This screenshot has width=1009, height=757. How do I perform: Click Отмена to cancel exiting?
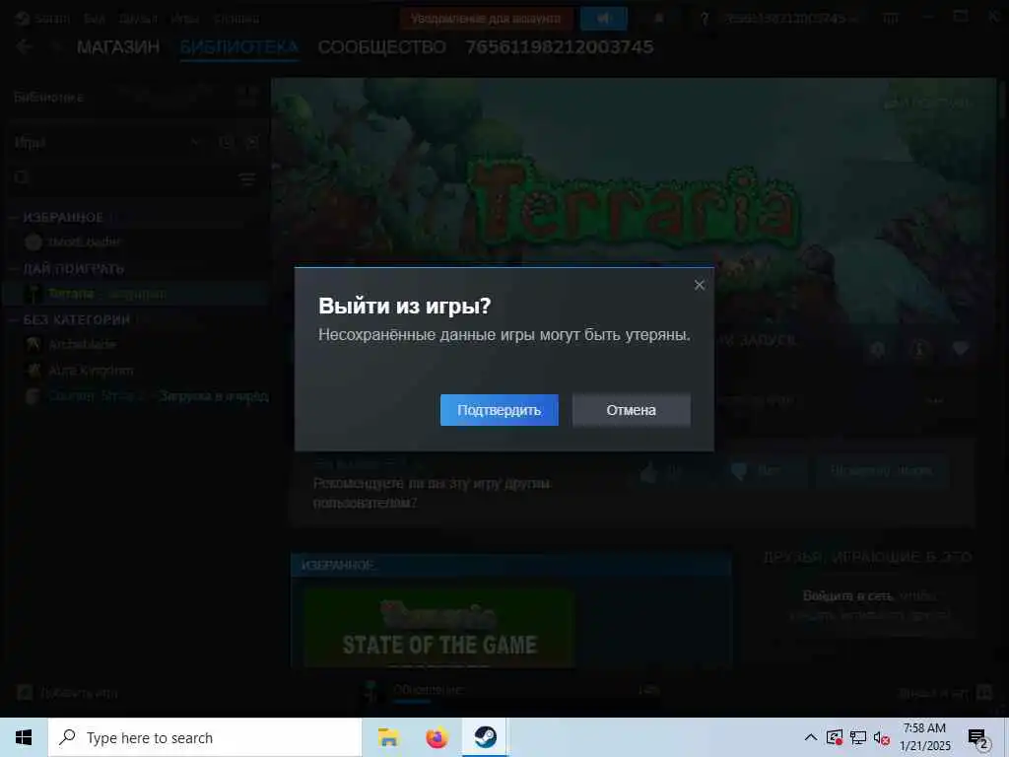pos(631,410)
